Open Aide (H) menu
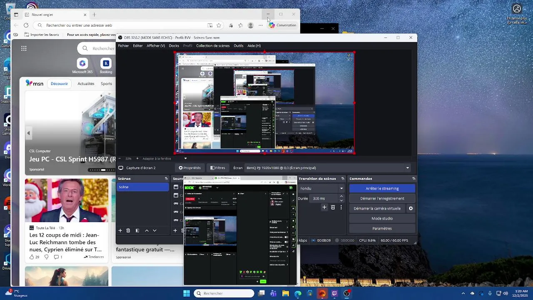The width and height of the screenshot is (533, 300). (254, 46)
